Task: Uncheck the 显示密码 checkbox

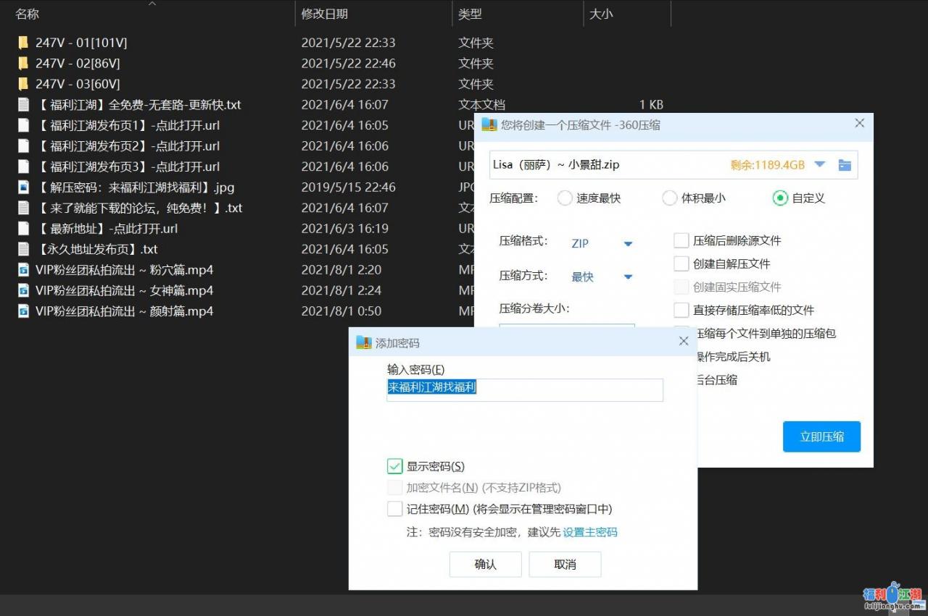Action: (394, 466)
